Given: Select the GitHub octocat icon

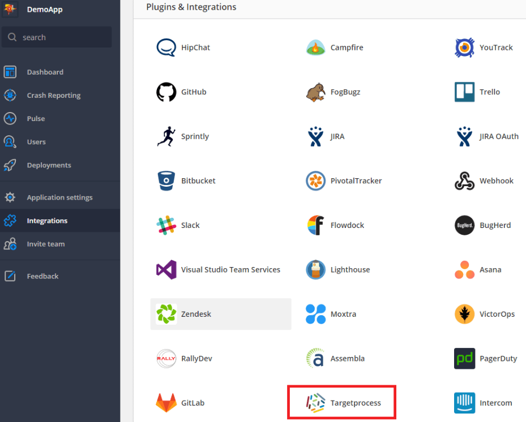Looking at the screenshot, I should pyautogui.click(x=166, y=92).
